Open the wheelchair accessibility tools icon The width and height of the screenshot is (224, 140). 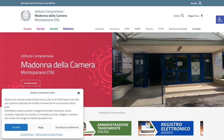tap(220, 20)
